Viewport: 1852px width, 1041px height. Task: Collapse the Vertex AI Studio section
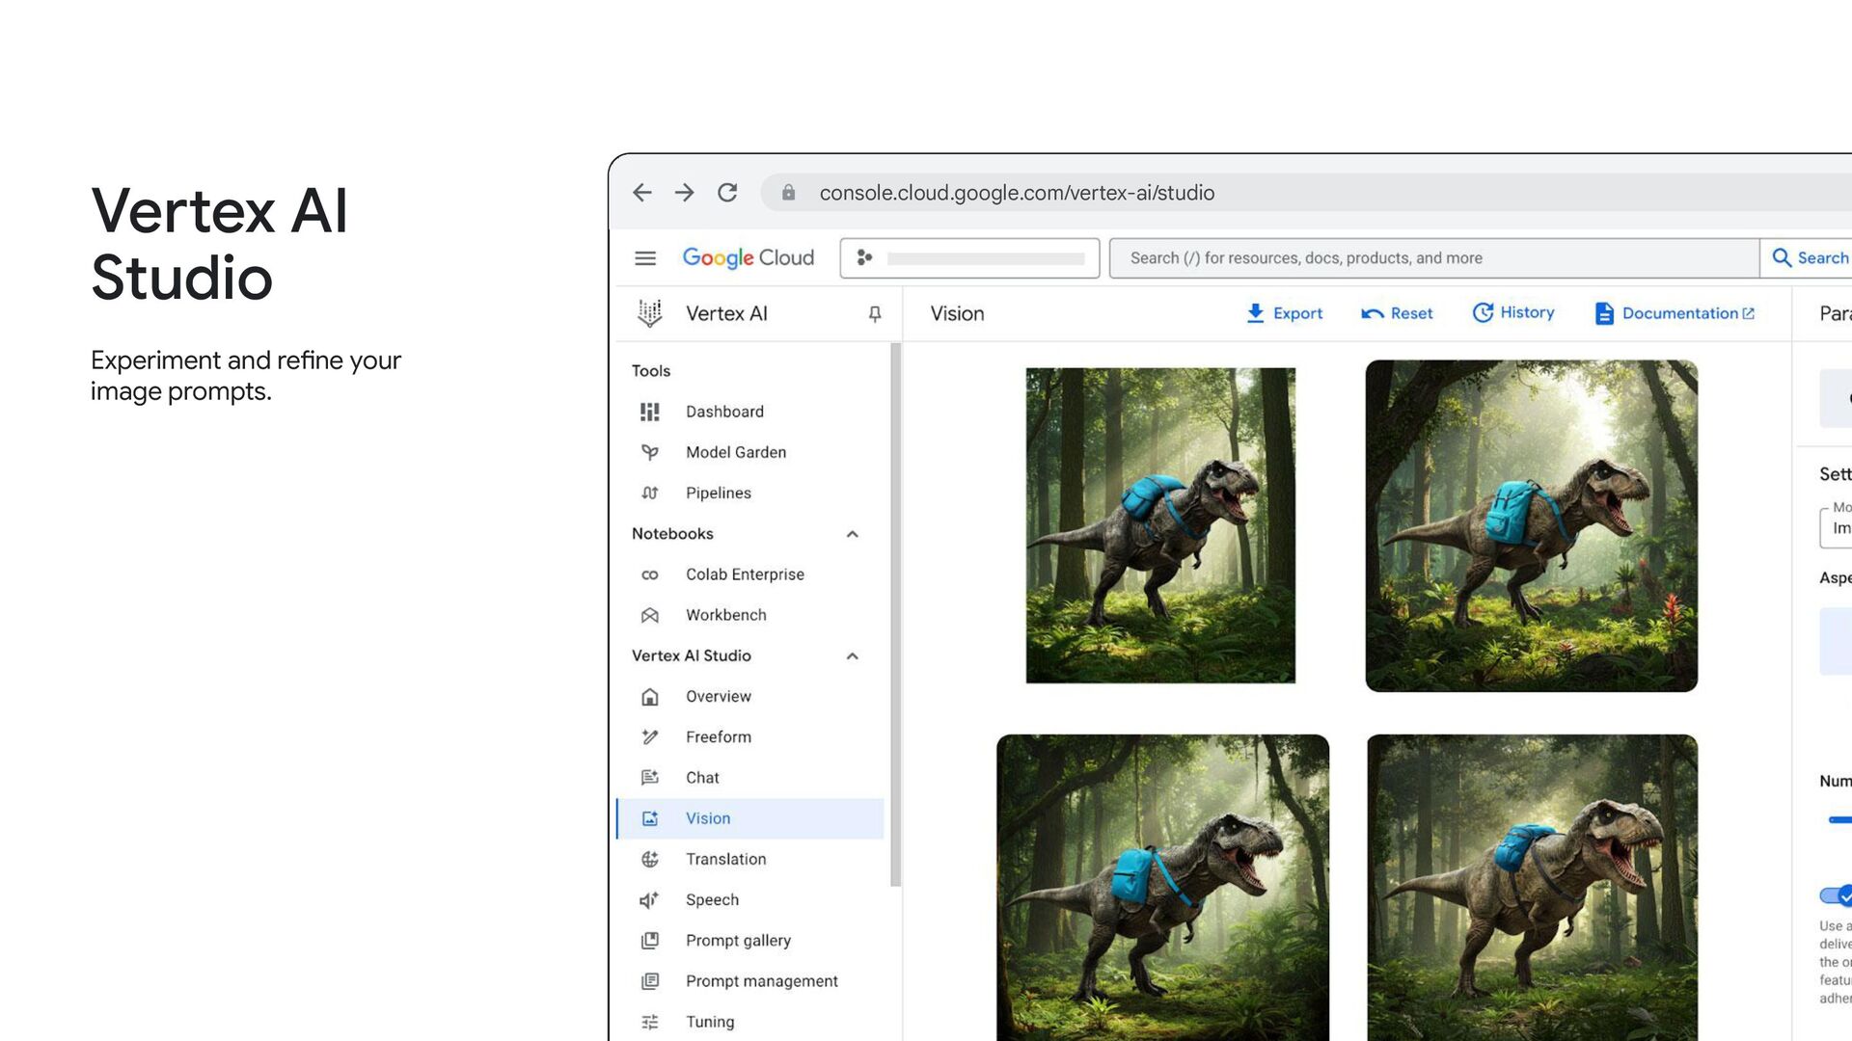pyautogui.click(x=853, y=656)
